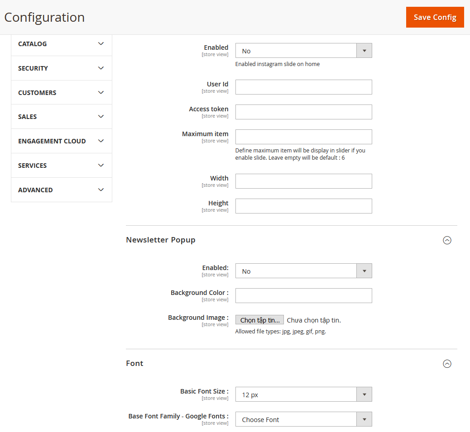Open the Catalog menu section
Screen dimensions: 470x432
click(x=33, y=44)
